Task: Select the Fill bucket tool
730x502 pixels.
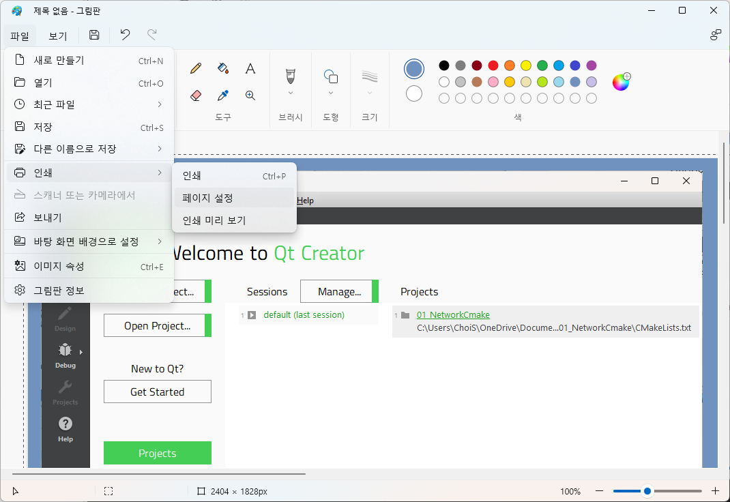Action: tap(223, 69)
